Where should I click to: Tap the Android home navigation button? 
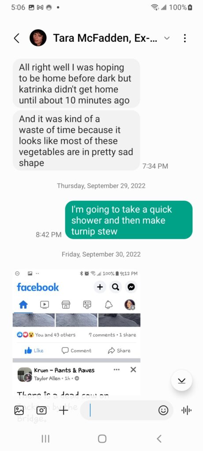click(102, 439)
